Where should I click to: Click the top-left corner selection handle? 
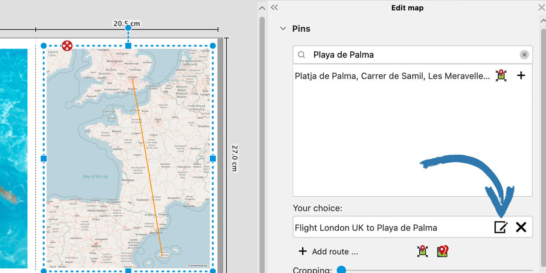click(44, 46)
